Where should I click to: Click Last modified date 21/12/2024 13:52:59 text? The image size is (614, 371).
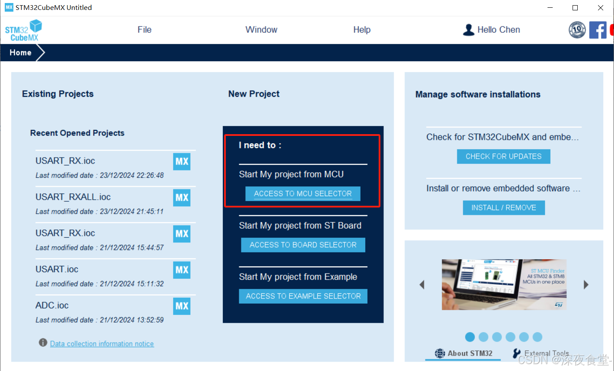100,320
